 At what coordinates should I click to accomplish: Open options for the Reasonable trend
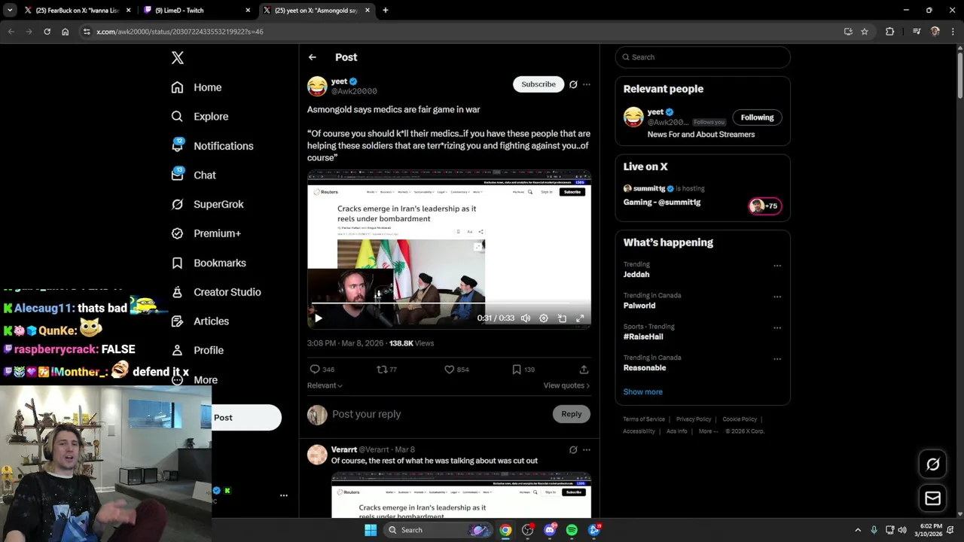(777, 359)
